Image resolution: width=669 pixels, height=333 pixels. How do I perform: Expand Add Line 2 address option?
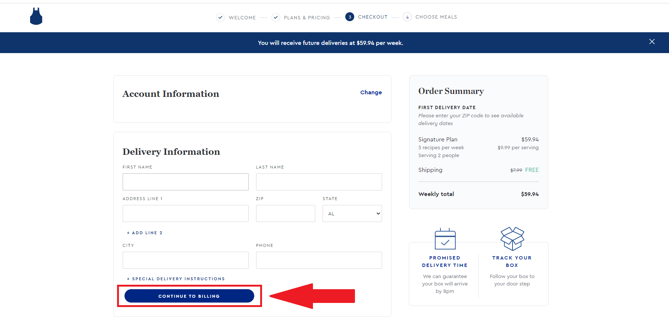(145, 233)
